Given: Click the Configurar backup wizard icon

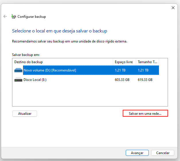Looking at the screenshot, I should click(14, 17).
